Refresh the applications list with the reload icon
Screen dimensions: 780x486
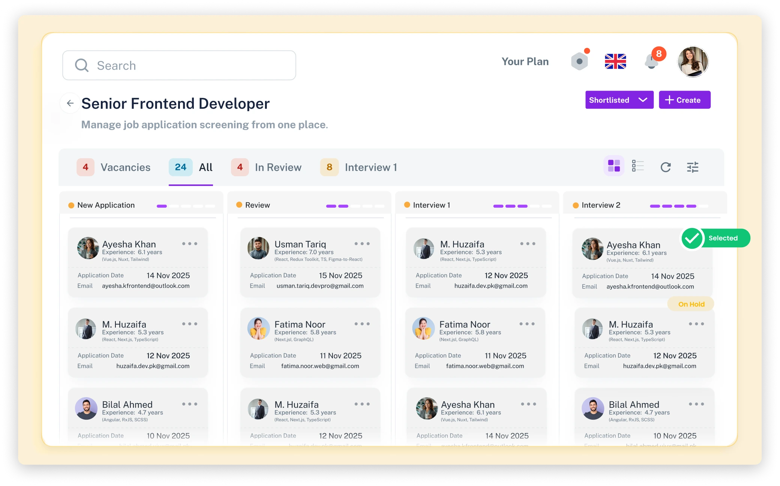tap(665, 167)
